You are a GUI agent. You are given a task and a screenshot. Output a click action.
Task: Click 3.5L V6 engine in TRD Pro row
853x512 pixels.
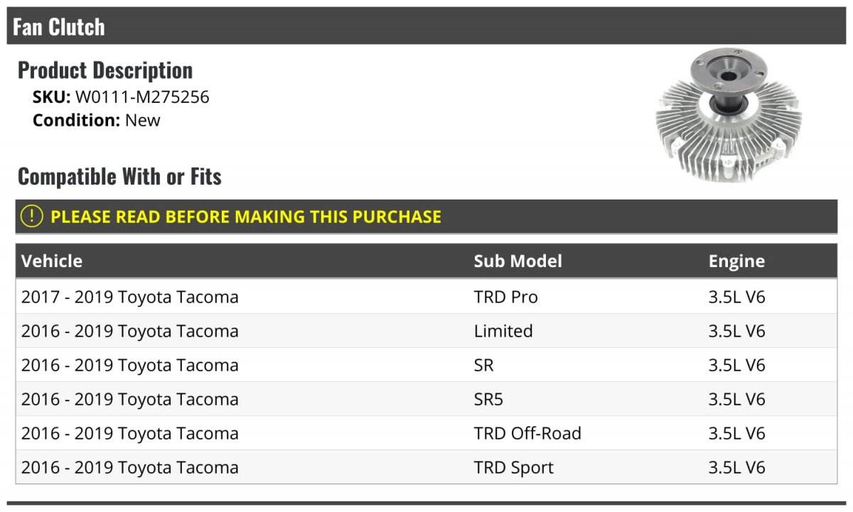pyautogui.click(x=736, y=297)
